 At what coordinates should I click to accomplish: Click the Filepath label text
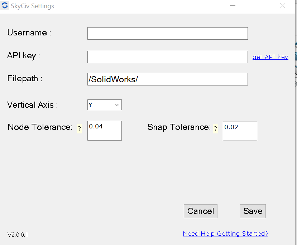point(25,79)
